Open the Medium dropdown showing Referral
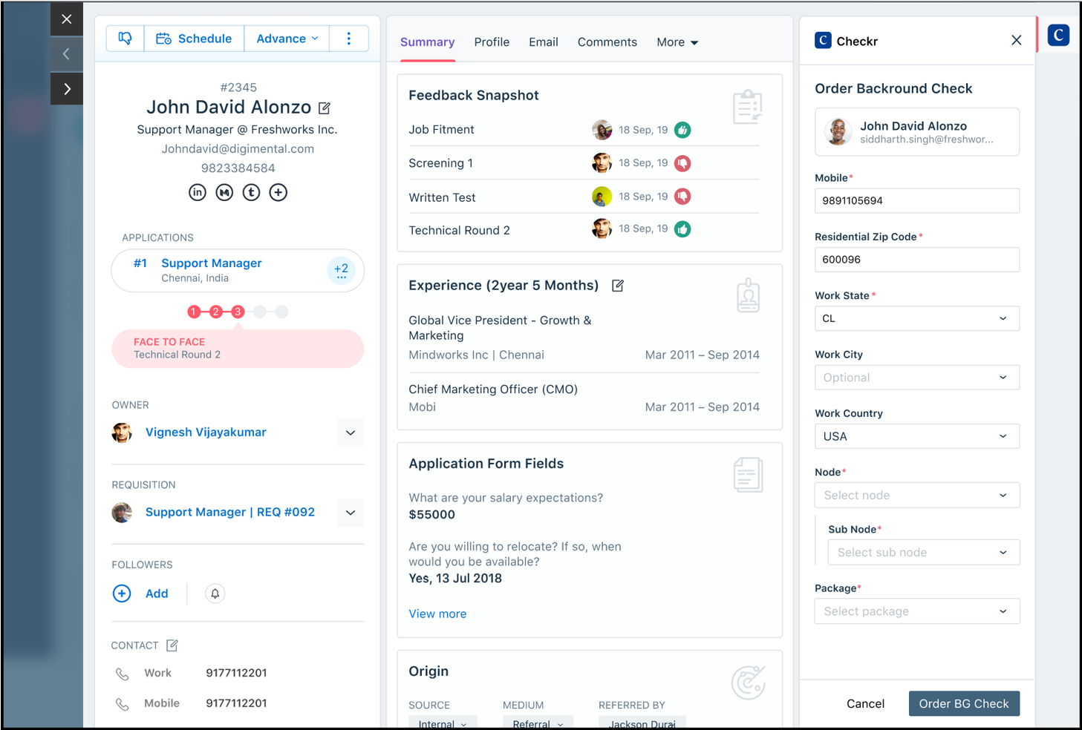 538,723
